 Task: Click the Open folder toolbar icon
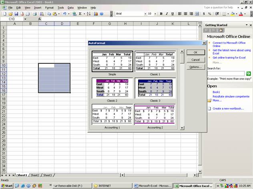pos(10,14)
